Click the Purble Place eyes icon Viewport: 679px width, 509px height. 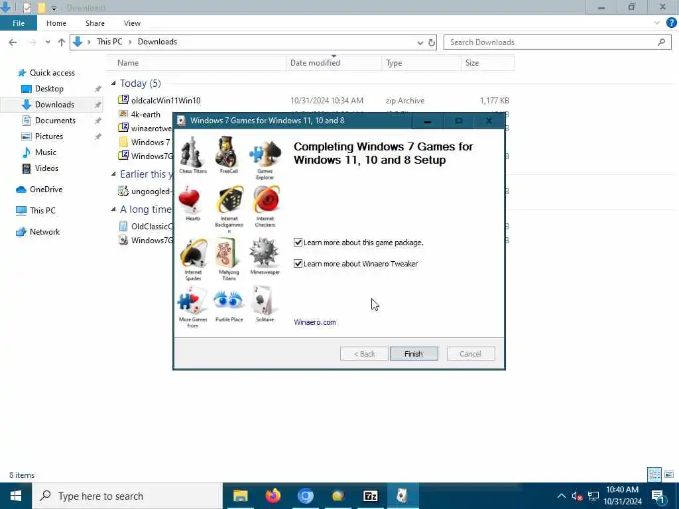[229, 300]
